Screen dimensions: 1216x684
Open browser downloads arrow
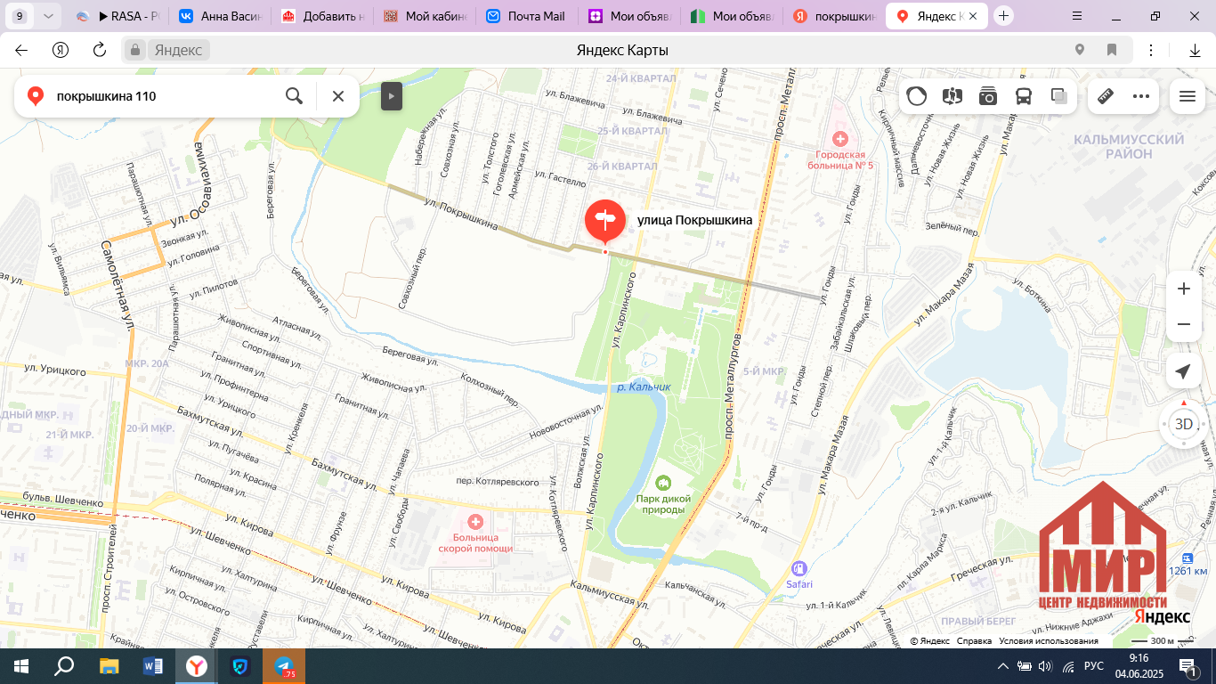[x=1196, y=51]
